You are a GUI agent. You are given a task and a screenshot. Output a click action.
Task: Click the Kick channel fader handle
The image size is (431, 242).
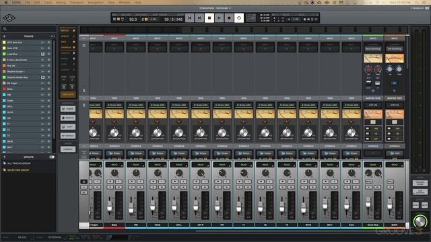346,204
